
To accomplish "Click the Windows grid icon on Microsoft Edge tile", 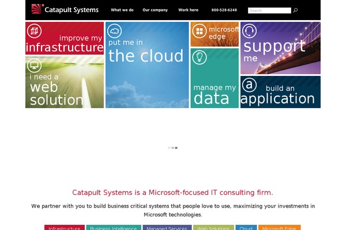I will click(200, 31).
